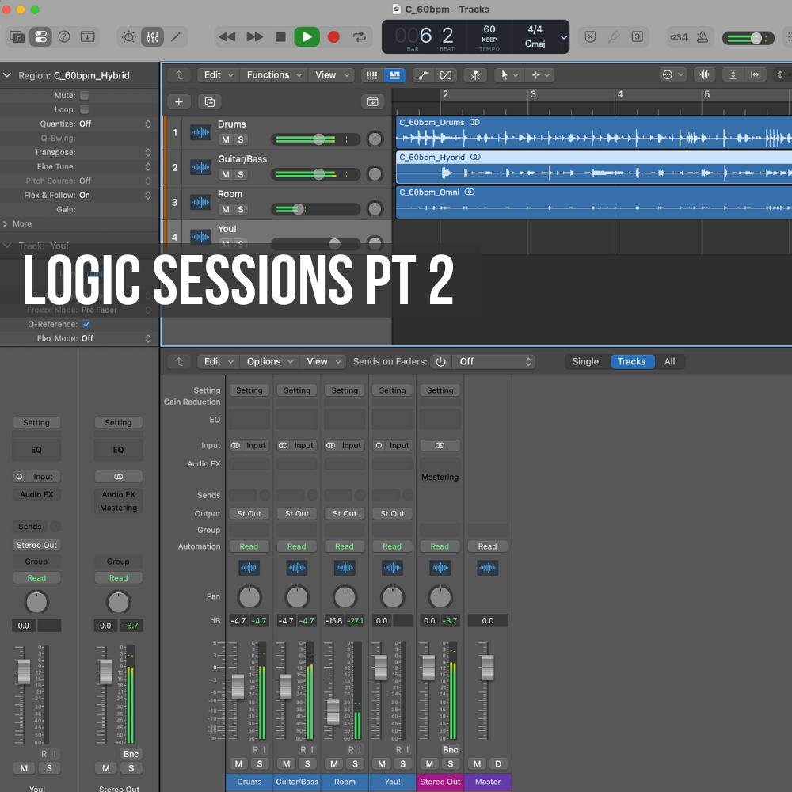Open the Flex Mode Off popup
Image resolution: width=792 pixels, height=792 pixels.
[x=116, y=338]
